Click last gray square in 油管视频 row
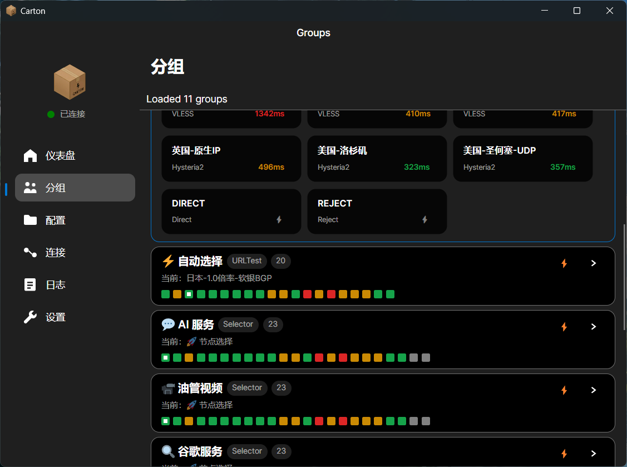627x467 pixels. tap(426, 421)
